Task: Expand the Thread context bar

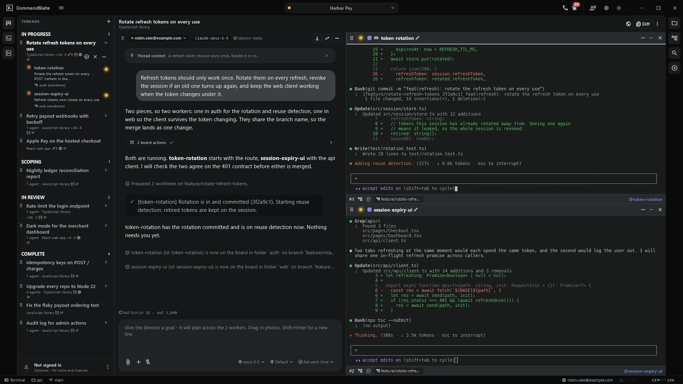Action: (230, 56)
